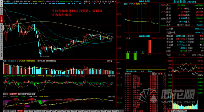Screen dimensions: 204x112
Task: Click the ? help icon in the alerts panel
Action: click(150, 74)
